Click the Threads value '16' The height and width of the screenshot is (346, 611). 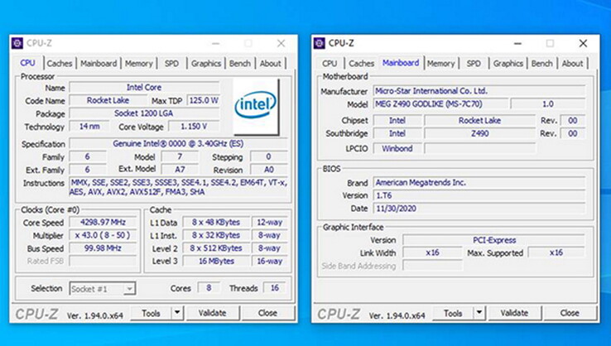click(274, 288)
